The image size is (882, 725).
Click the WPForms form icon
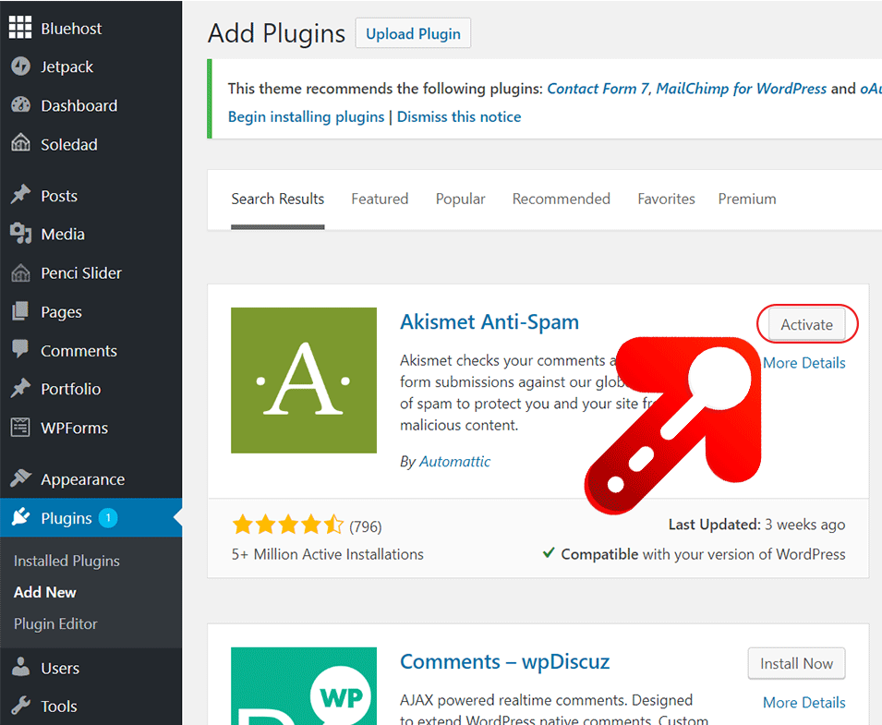click(x=21, y=428)
